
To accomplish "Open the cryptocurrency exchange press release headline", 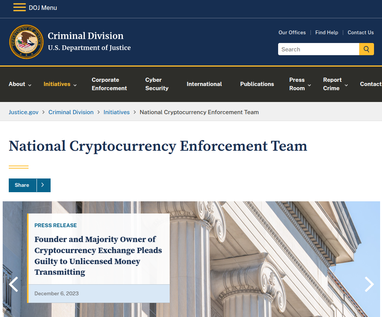I will [x=98, y=255].
